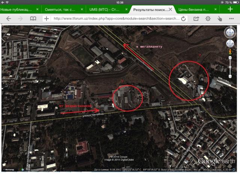240x180 pixels.
Task: Open the bookmarks book icon
Action: point(33,18)
